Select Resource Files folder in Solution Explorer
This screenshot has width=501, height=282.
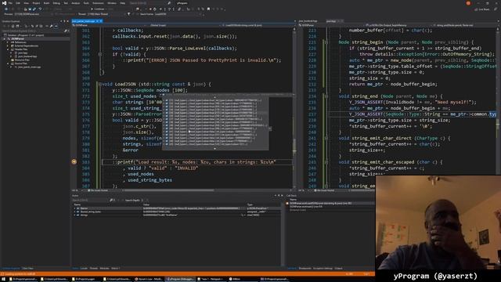[x=22, y=60]
